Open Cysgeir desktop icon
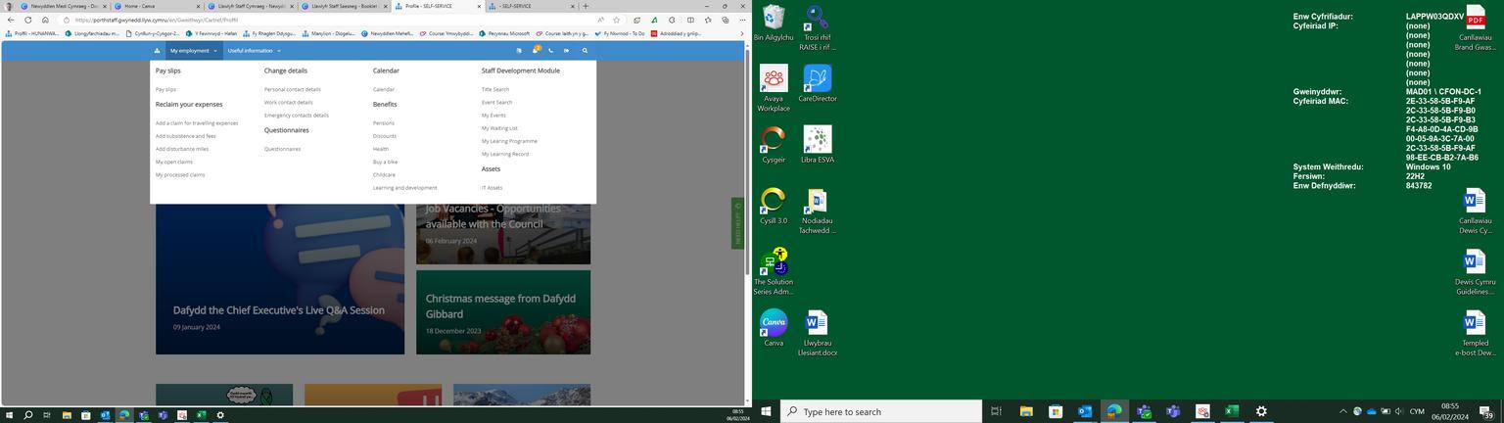This screenshot has height=423, width=1504. (x=774, y=145)
